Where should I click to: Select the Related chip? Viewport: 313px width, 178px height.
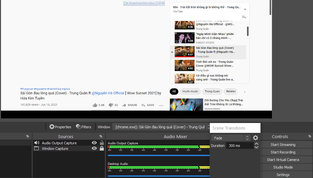click(x=231, y=92)
